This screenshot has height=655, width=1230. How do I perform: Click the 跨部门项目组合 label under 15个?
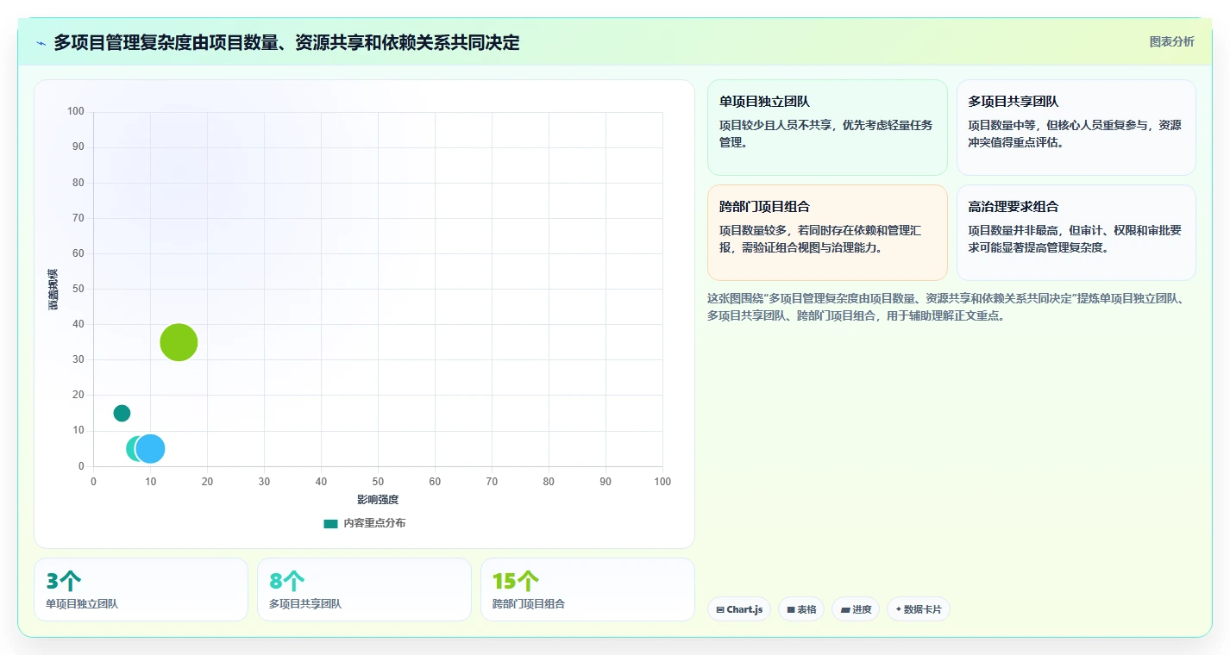pyautogui.click(x=529, y=604)
